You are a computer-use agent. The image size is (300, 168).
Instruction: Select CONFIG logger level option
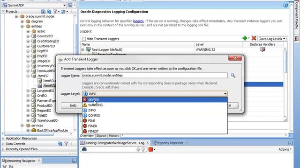155,115
